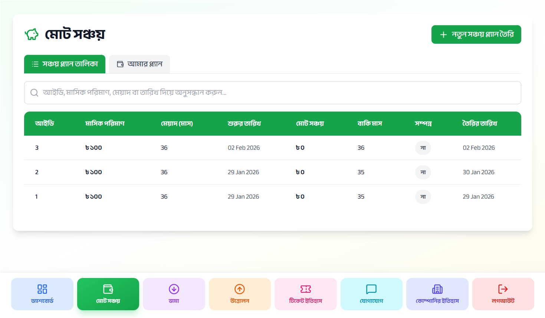The height and width of the screenshot is (318, 545).
Task: Click the piggy bank icon beside মোট সঞ্চয়
Action: (x=32, y=34)
